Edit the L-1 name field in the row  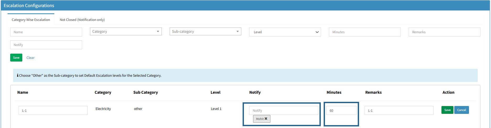click(53, 110)
